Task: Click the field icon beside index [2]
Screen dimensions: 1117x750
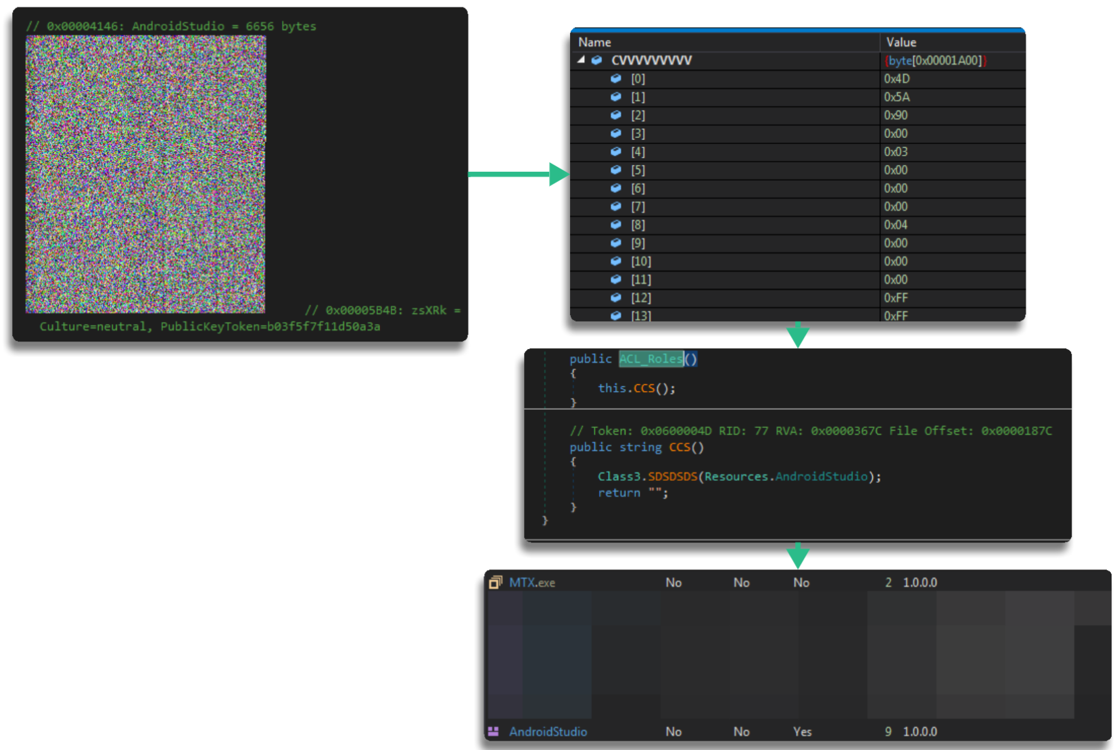Action: [616, 115]
